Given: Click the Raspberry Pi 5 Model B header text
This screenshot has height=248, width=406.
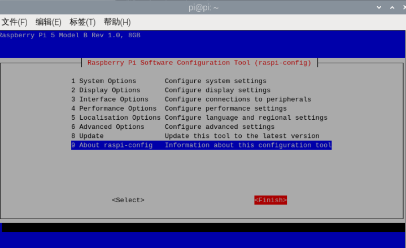Looking at the screenshot, I should coord(70,35).
